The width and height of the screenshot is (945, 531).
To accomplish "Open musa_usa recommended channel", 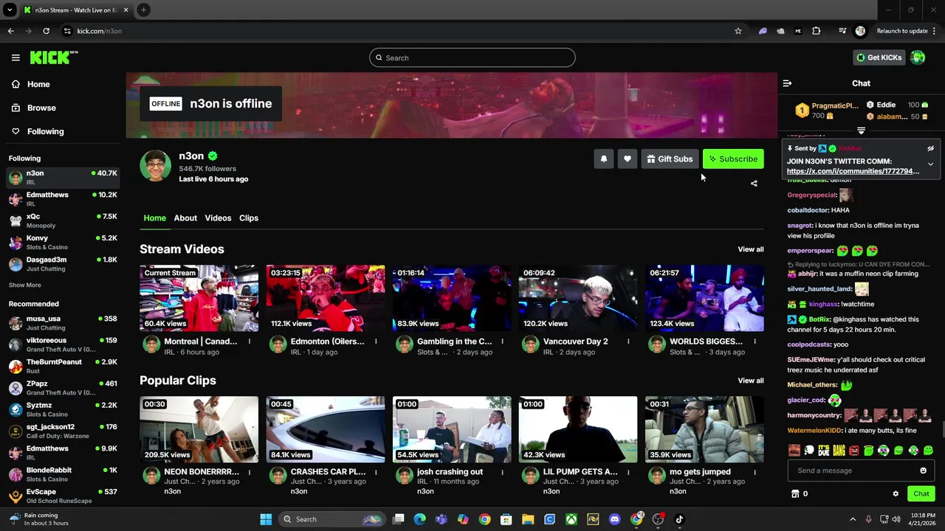I will point(63,322).
